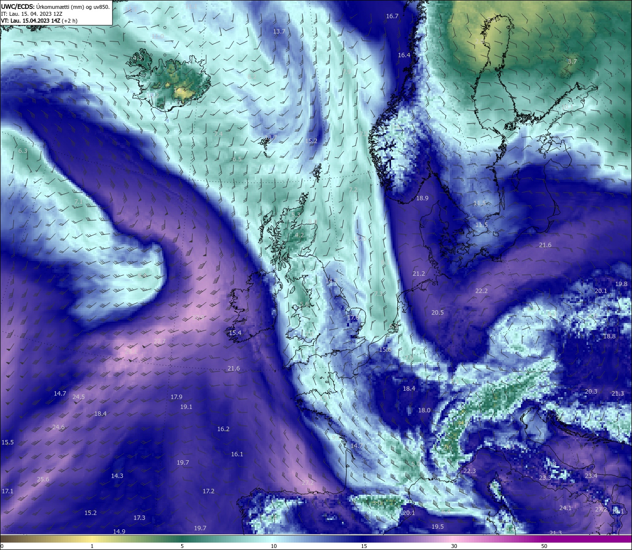
Task: Click the 22.2 value on the map
Action: tap(481, 291)
